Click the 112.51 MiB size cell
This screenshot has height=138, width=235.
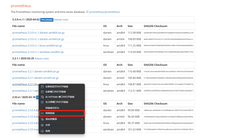click(134, 91)
